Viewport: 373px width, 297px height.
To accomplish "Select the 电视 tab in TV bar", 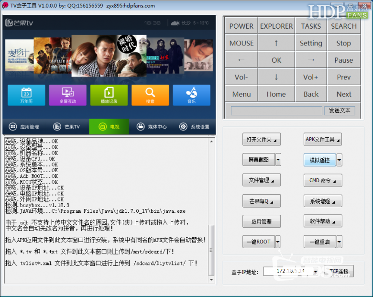I will click(109, 127).
